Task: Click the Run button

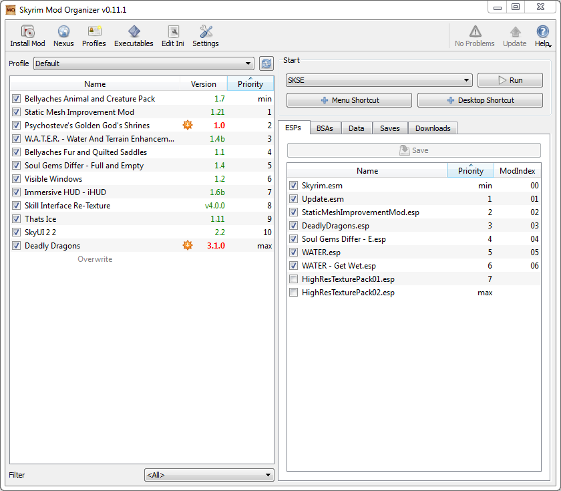Action: 510,80
